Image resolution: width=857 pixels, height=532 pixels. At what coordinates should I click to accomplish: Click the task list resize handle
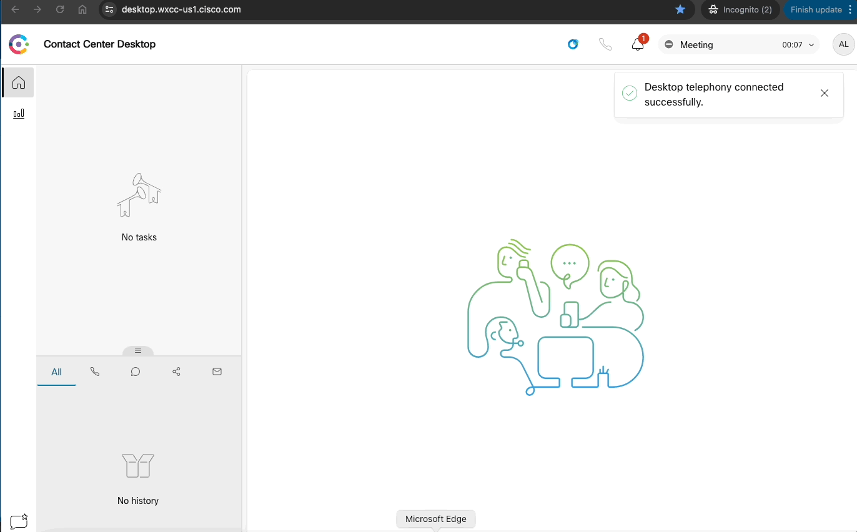[x=138, y=351]
